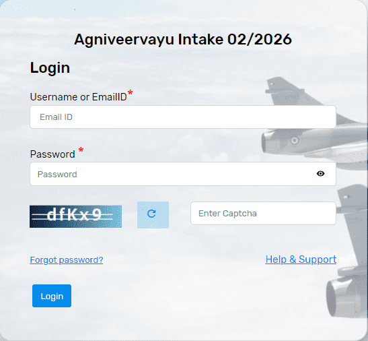Focus the Email ID input field
The image size is (368, 341).
click(x=183, y=117)
